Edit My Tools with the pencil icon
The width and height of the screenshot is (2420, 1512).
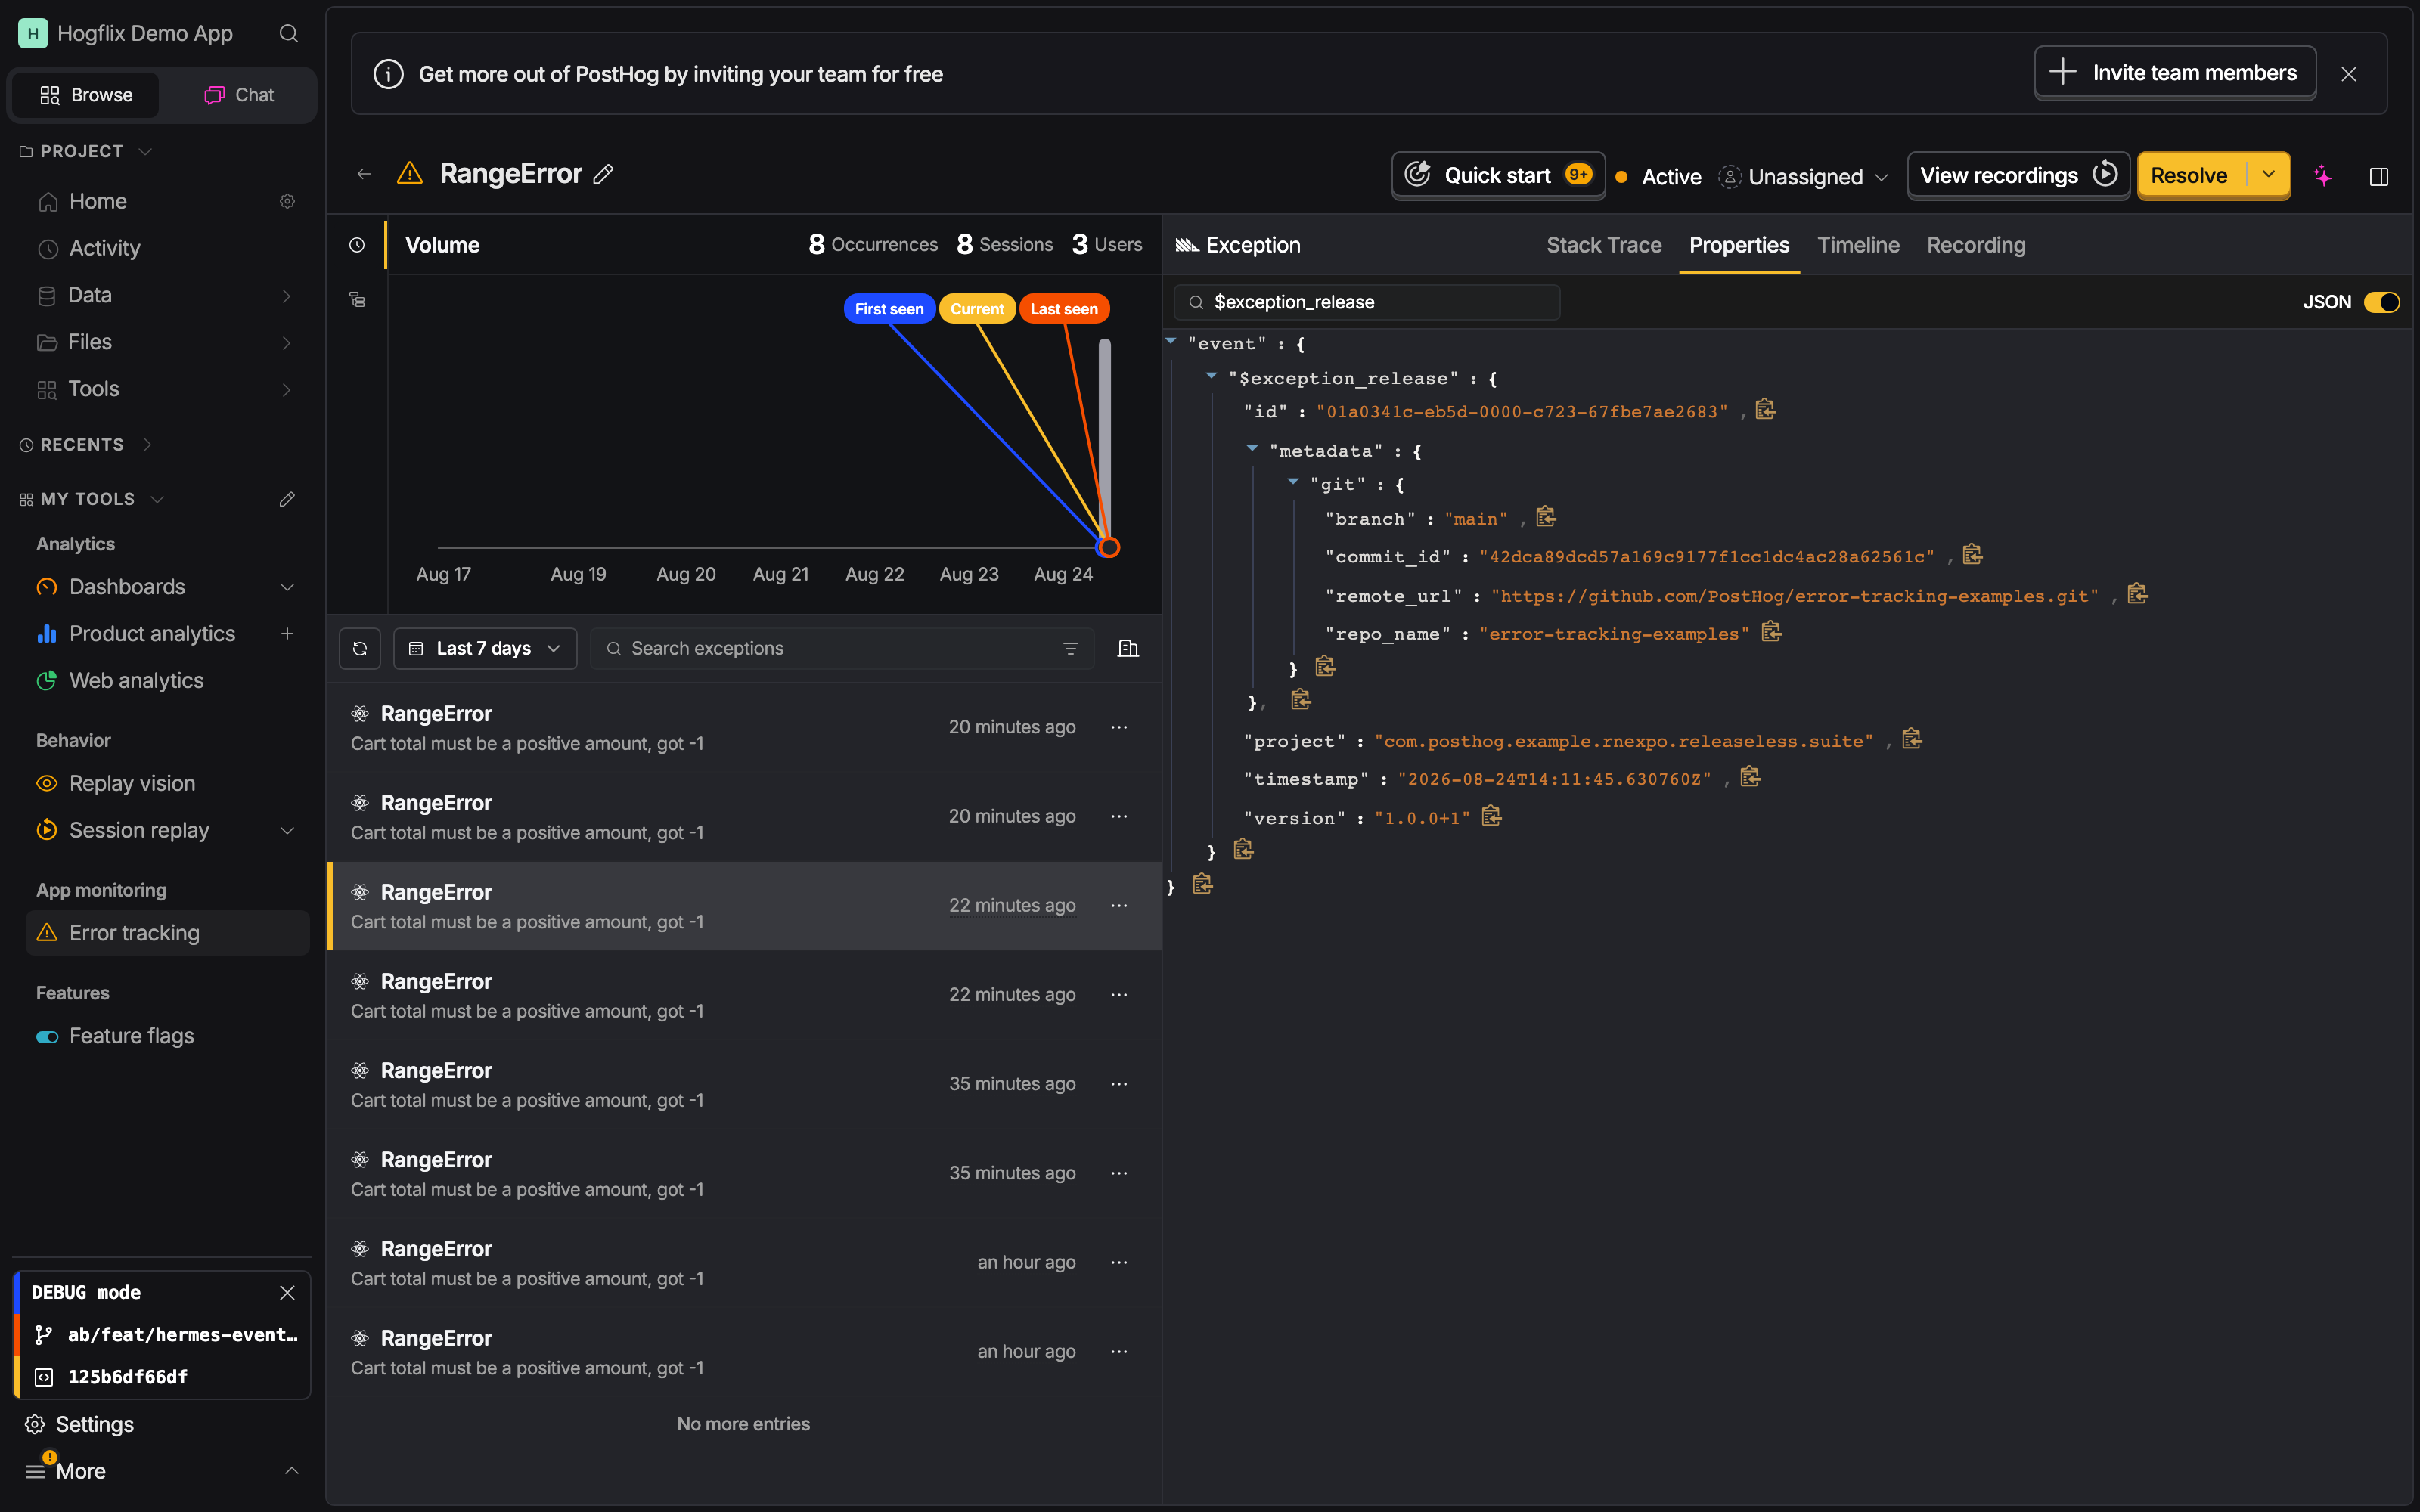[287, 499]
